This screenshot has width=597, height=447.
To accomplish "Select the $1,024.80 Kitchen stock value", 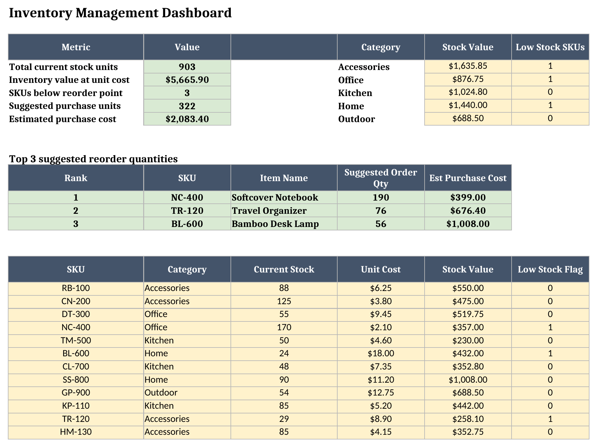I will pyautogui.click(x=468, y=93).
